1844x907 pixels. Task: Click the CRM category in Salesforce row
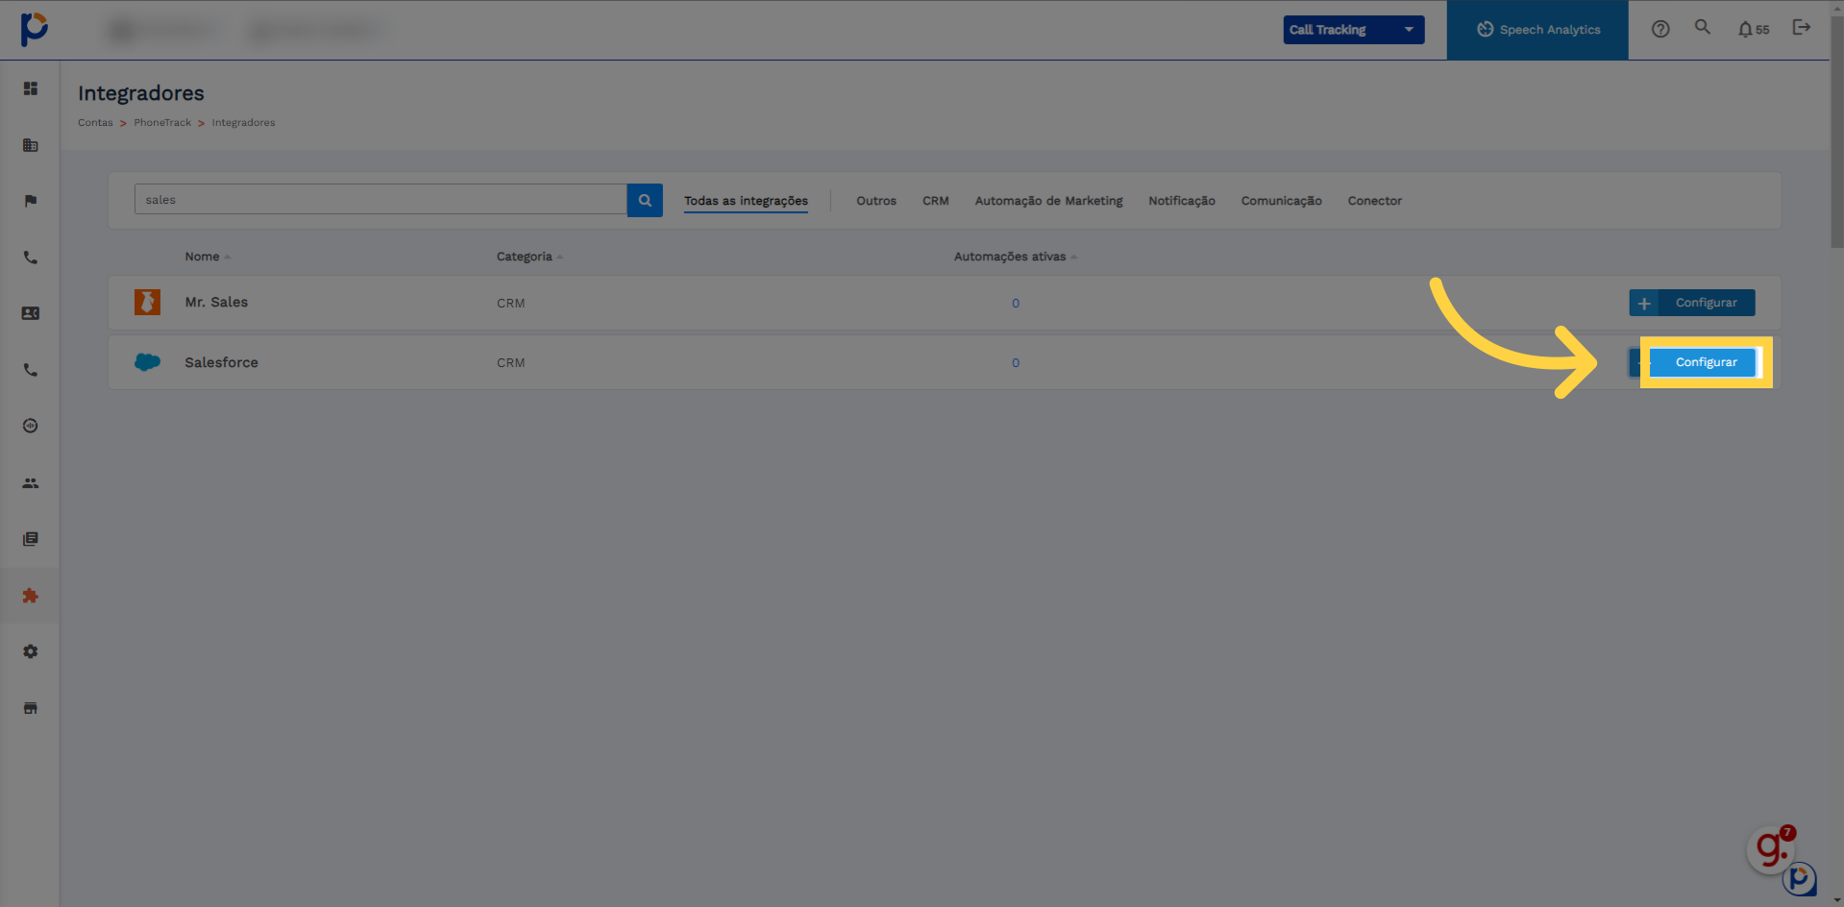510,363
